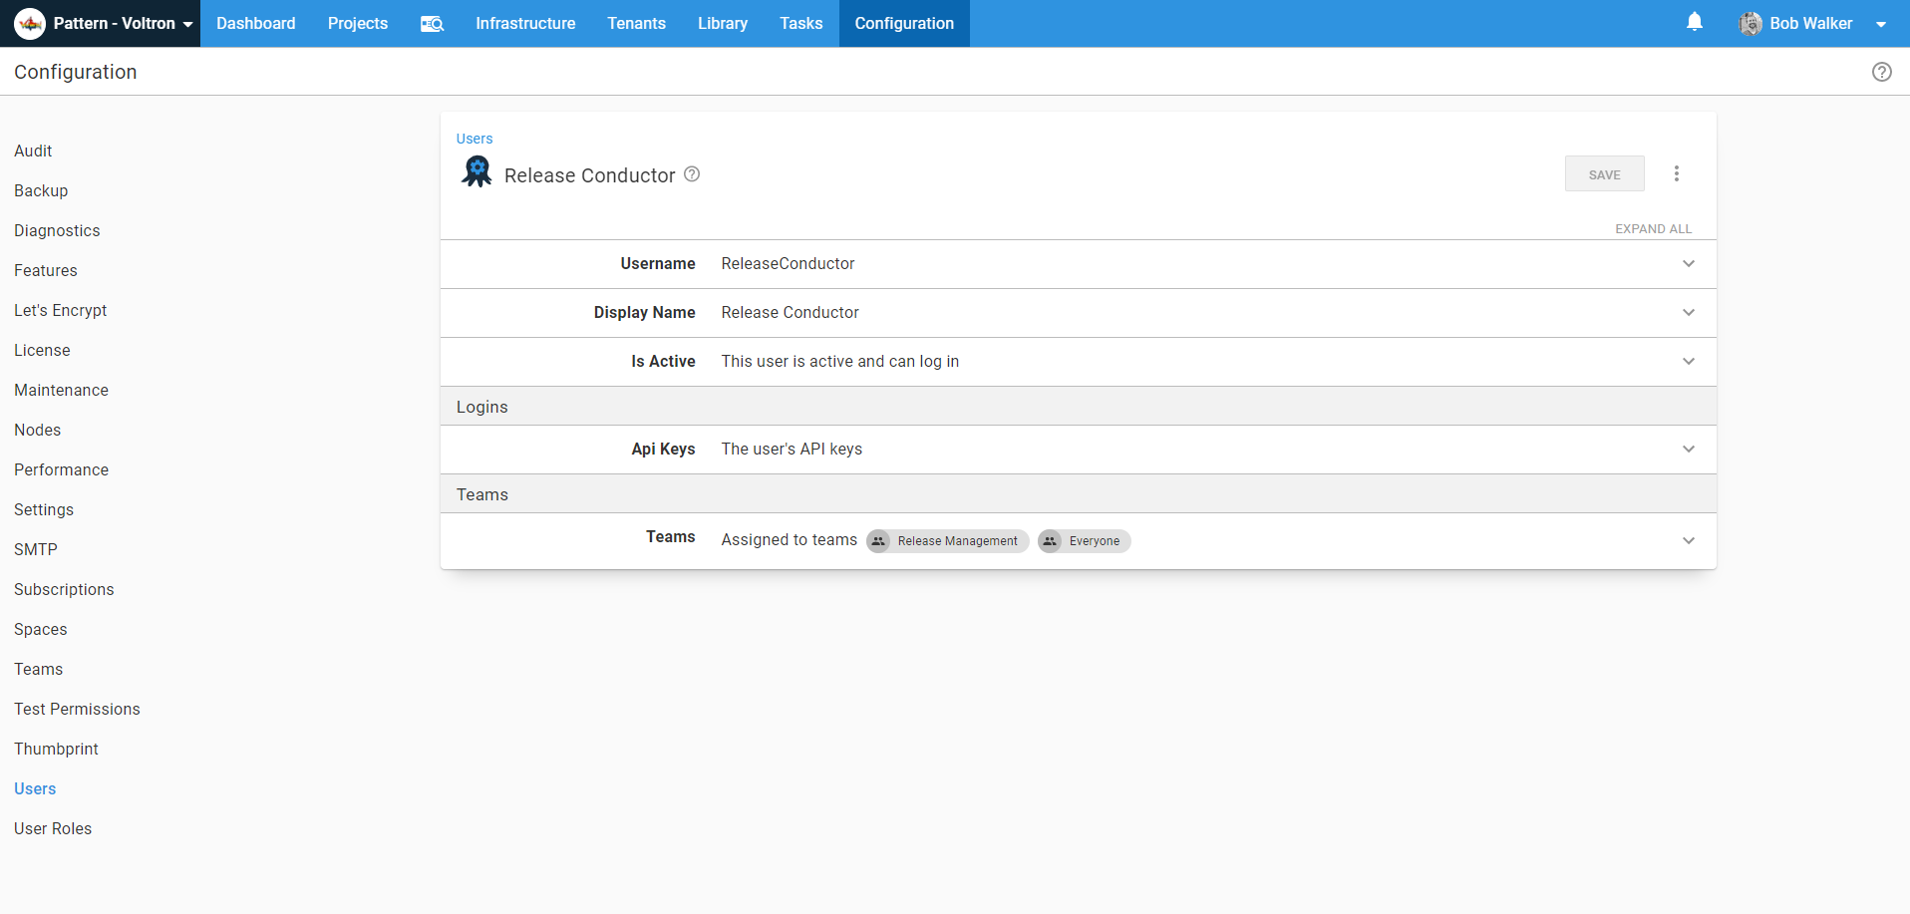Open the Tenants navigation item

[636, 23]
